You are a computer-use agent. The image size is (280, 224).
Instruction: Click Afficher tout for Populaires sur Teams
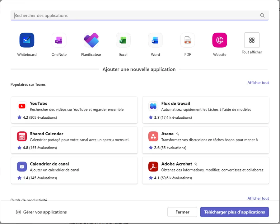(x=258, y=83)
